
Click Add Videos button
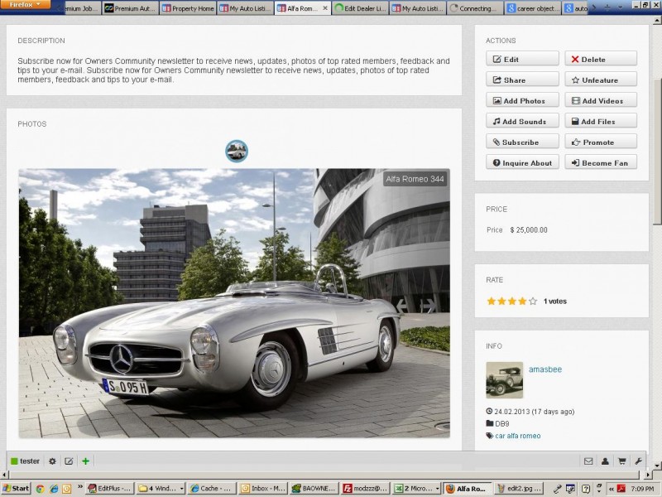601,100
